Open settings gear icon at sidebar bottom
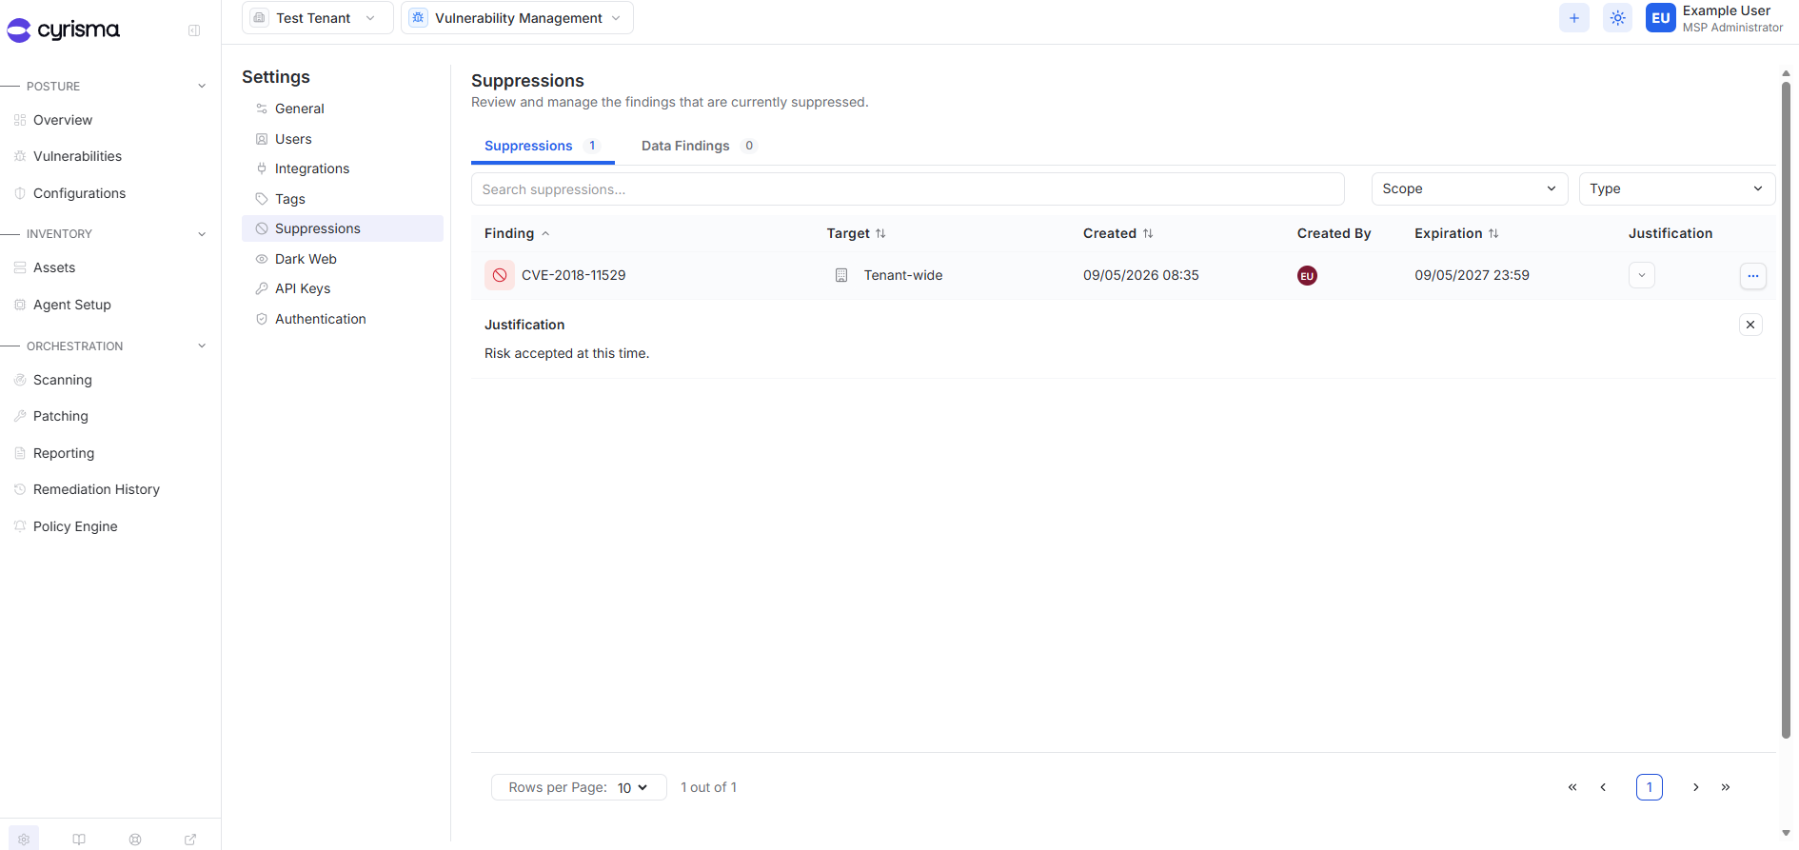1799x850 pixels. [24, 839]
